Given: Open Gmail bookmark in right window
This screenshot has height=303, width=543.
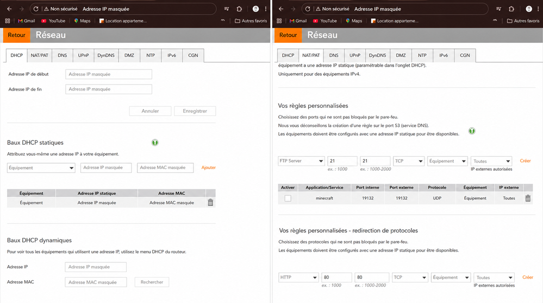Looking at the screenshot, I should (x=298, y=21).
